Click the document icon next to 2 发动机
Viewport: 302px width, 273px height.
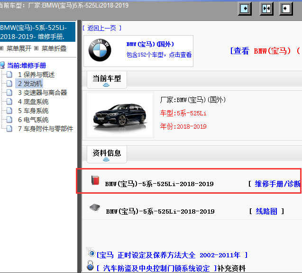click(x=9, y=84)
